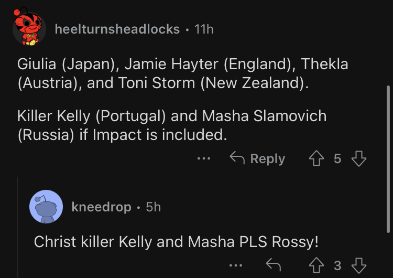393x278 pixels.
Task: Visit heelturnsheadlocks profile via username
Action: pyautogui.click(x=117, y=29)
